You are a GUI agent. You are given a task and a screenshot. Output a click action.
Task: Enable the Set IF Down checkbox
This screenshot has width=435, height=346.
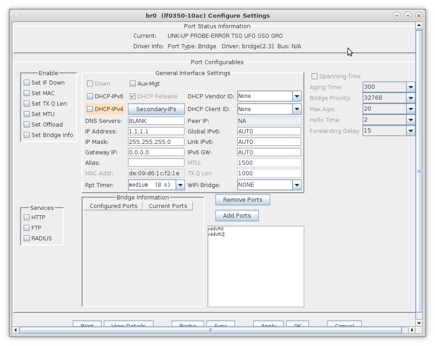(x=26, y=83)
